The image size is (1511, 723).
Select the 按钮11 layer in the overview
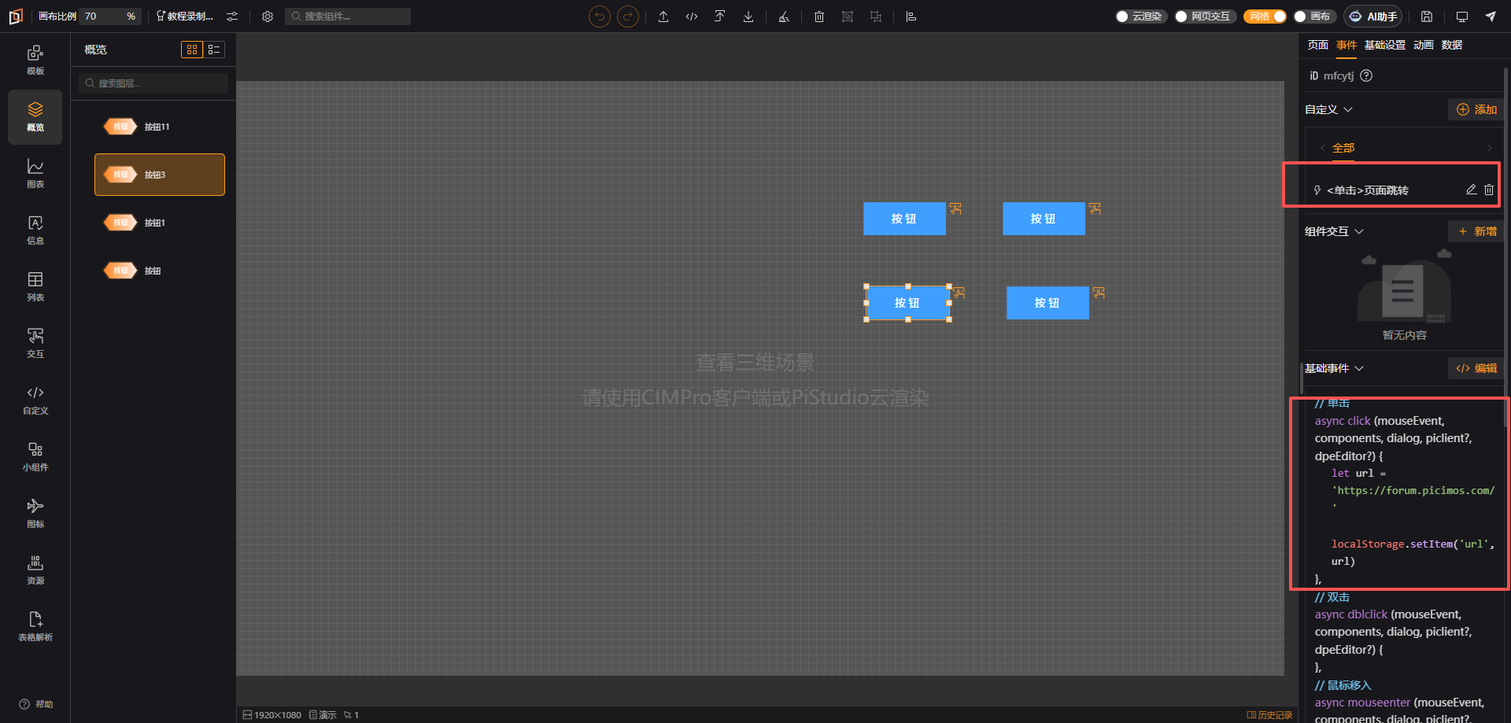pos(160,127)
